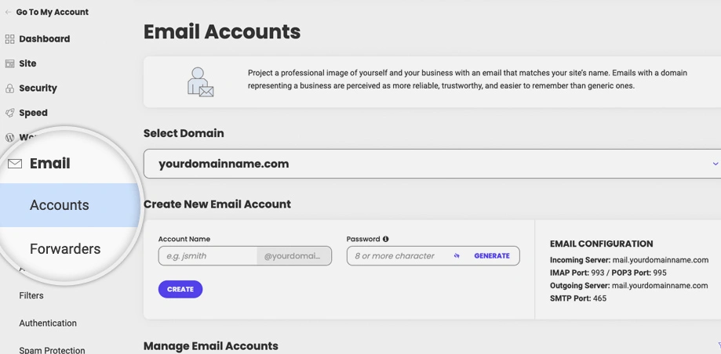721x354 pixels.
Task: Go to Filters in the sidebar
Action: (31, 296)
